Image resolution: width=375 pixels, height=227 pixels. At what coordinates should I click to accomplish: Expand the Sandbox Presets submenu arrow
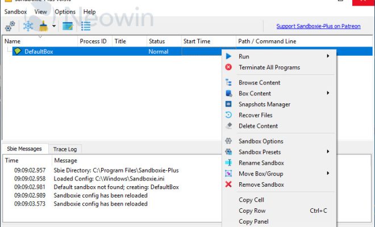tap(328, 152)
